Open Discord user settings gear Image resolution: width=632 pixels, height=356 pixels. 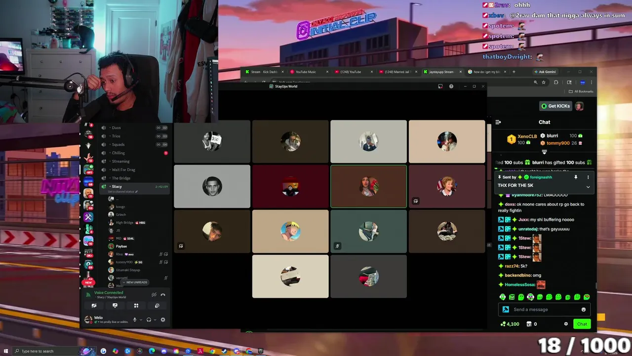coord(163,320)
